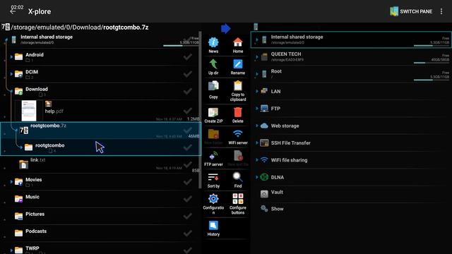Screen dimensions: 452x254
Task: Start the FTP server
Action: [213, 159]
